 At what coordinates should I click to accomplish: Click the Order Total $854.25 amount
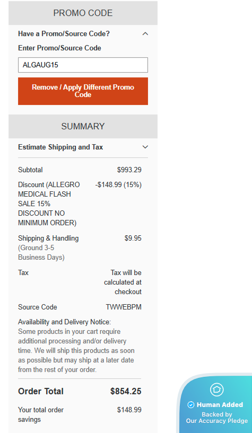pos(126,391)
